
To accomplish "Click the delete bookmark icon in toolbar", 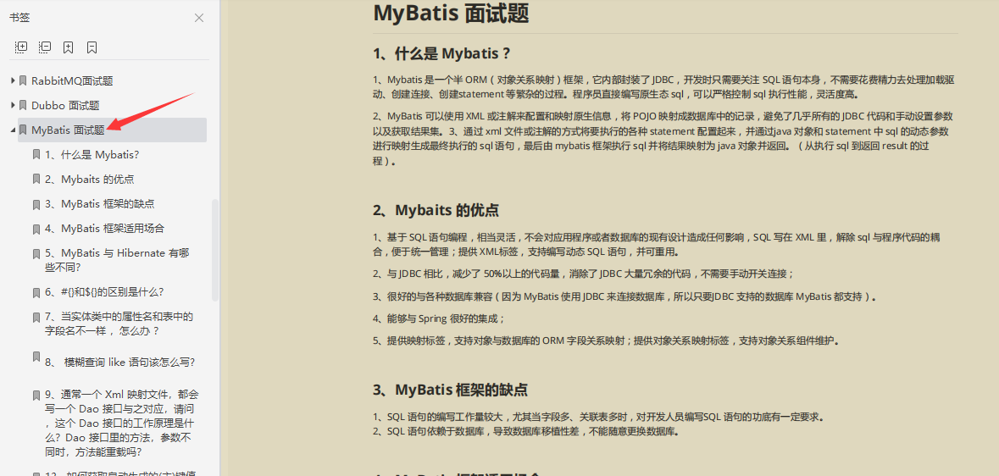I will tap(92, 47).
